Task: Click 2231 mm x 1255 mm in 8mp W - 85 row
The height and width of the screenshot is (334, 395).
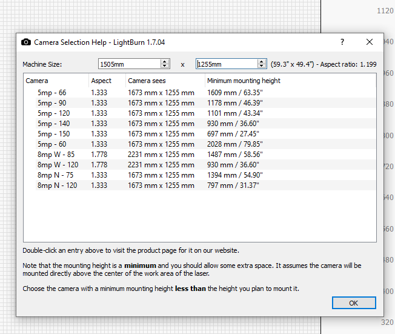Action: (161, 155)
